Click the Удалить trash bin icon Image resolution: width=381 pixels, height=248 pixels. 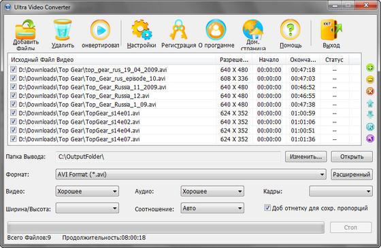pyautogui.click(x=63, y=30)
